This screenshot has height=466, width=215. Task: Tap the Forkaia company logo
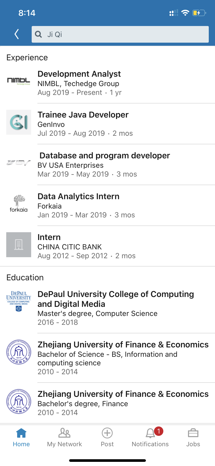tap(19, 204)
